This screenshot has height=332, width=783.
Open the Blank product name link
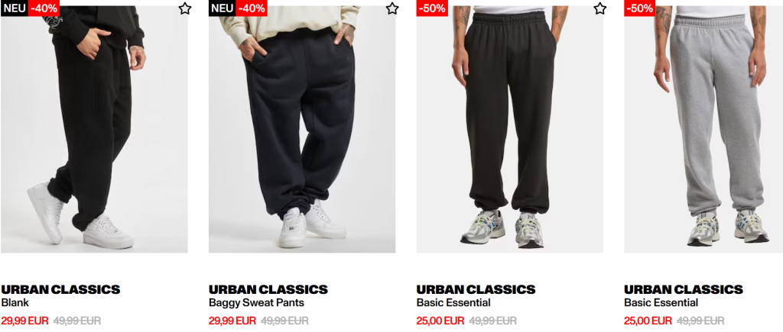(x=15, y=302)
